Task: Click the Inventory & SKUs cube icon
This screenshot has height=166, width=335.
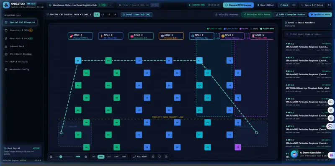Action: click(x=6, y=30)
